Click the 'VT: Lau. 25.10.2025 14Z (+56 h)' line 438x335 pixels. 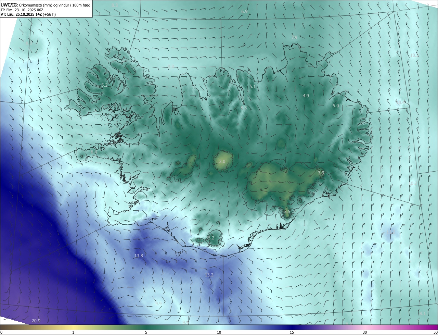28,15
